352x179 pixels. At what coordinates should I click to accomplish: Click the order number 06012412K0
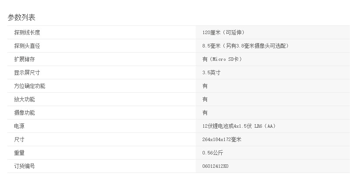215,166
